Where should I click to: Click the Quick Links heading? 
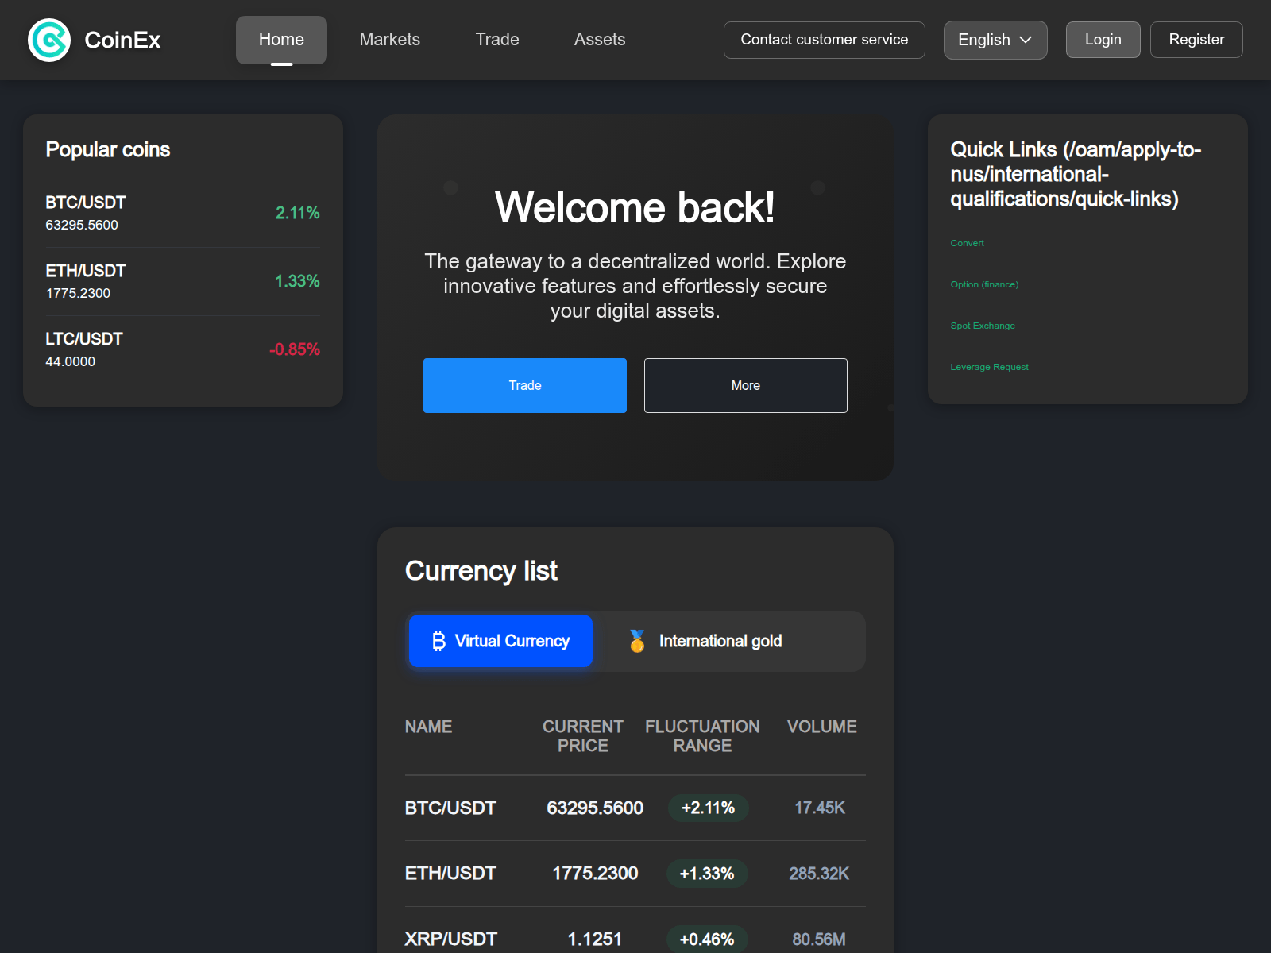pos(1076,174)
